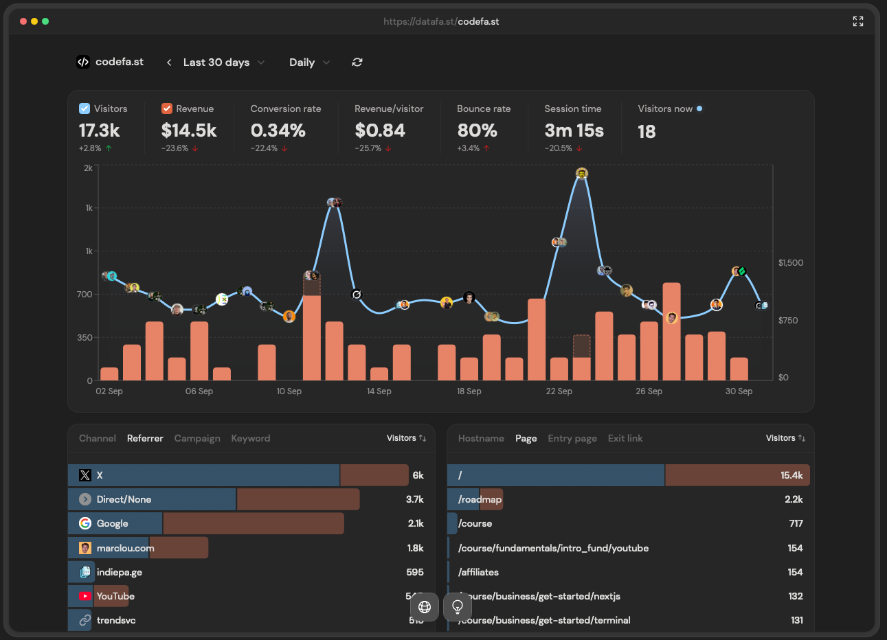
Task: Click the yellow avatar at the chart's highest peak
Action: tap(582, 173)
